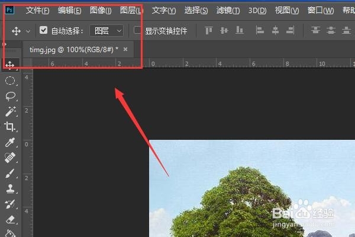Image resolution: width=355 pixels, height=237 pixels.
Task: Select the Spot Healing Brush tool
Action: pyautogui.click(x=10, y=158)
